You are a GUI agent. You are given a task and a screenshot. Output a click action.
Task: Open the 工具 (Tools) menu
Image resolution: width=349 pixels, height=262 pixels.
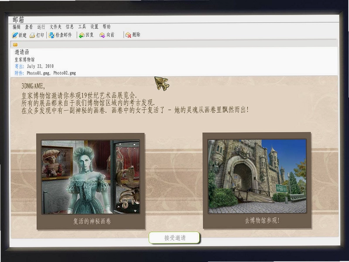(x=82, y=27)
